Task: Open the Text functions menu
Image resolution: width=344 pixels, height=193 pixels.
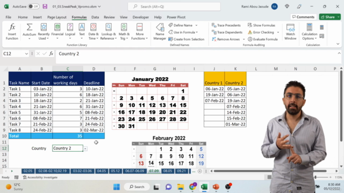Action: pyautogui.click(x=82, y=32)
